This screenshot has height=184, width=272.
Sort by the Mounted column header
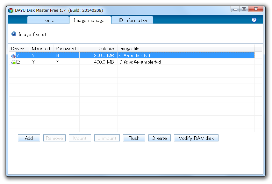pos(42,49)
